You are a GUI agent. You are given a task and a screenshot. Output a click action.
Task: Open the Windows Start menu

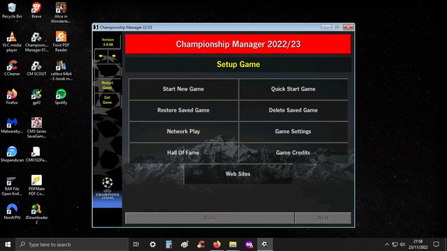[8, 245]
